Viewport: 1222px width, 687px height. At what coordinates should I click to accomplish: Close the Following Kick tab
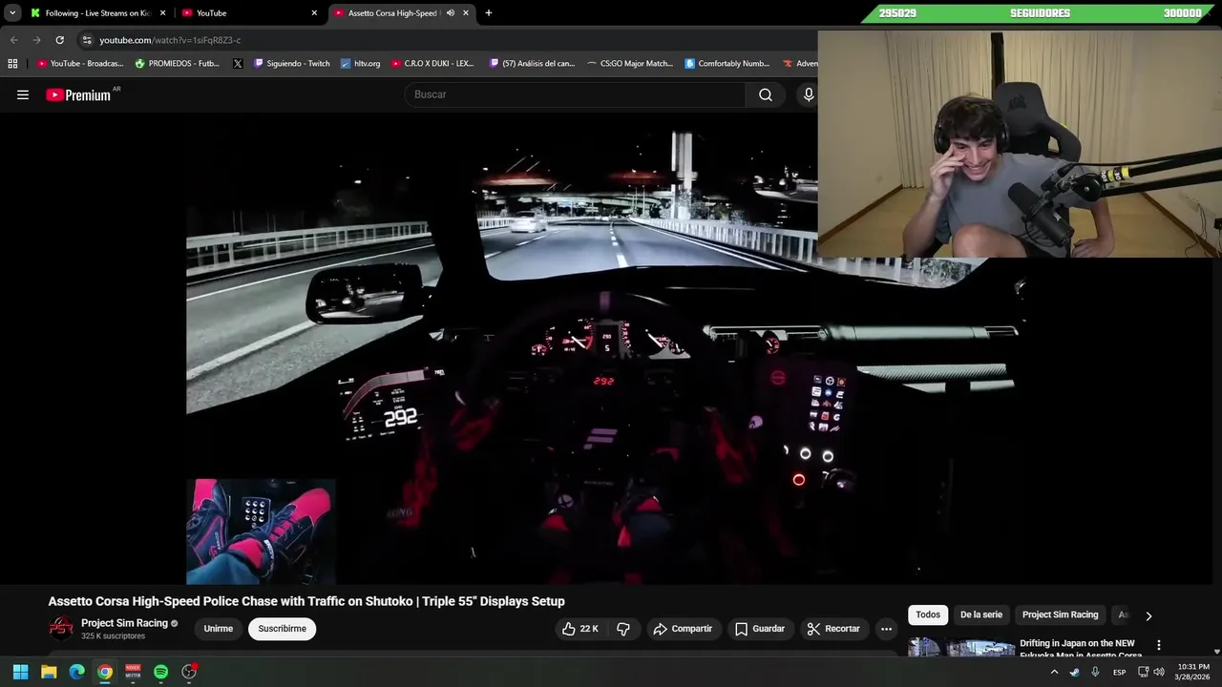163,13
